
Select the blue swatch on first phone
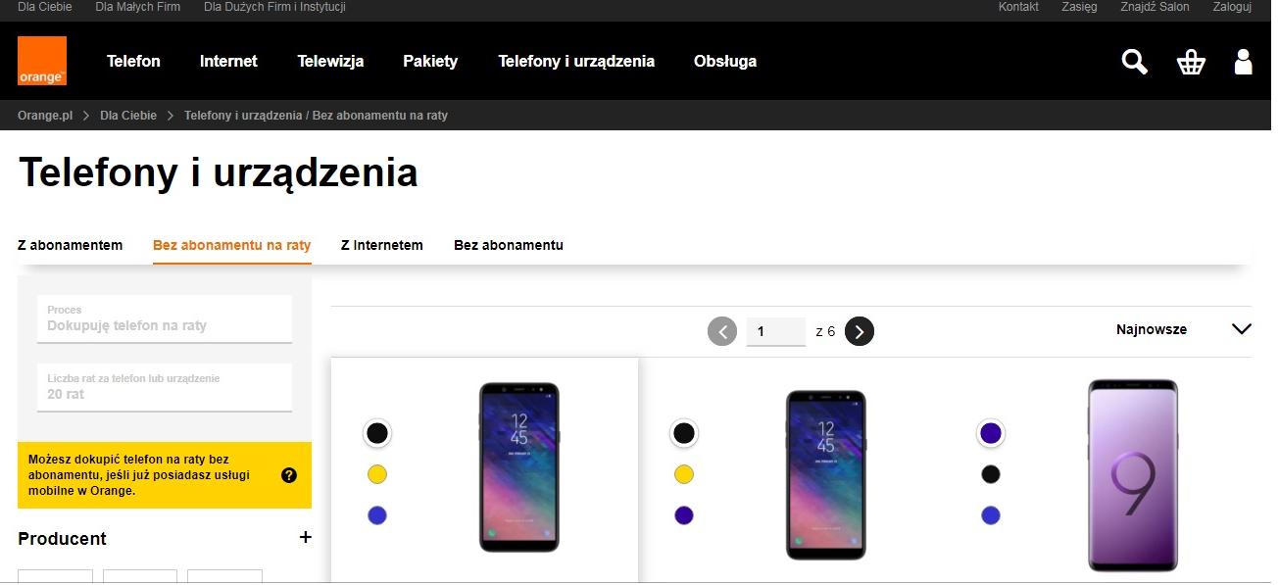[x=377, y=514]
